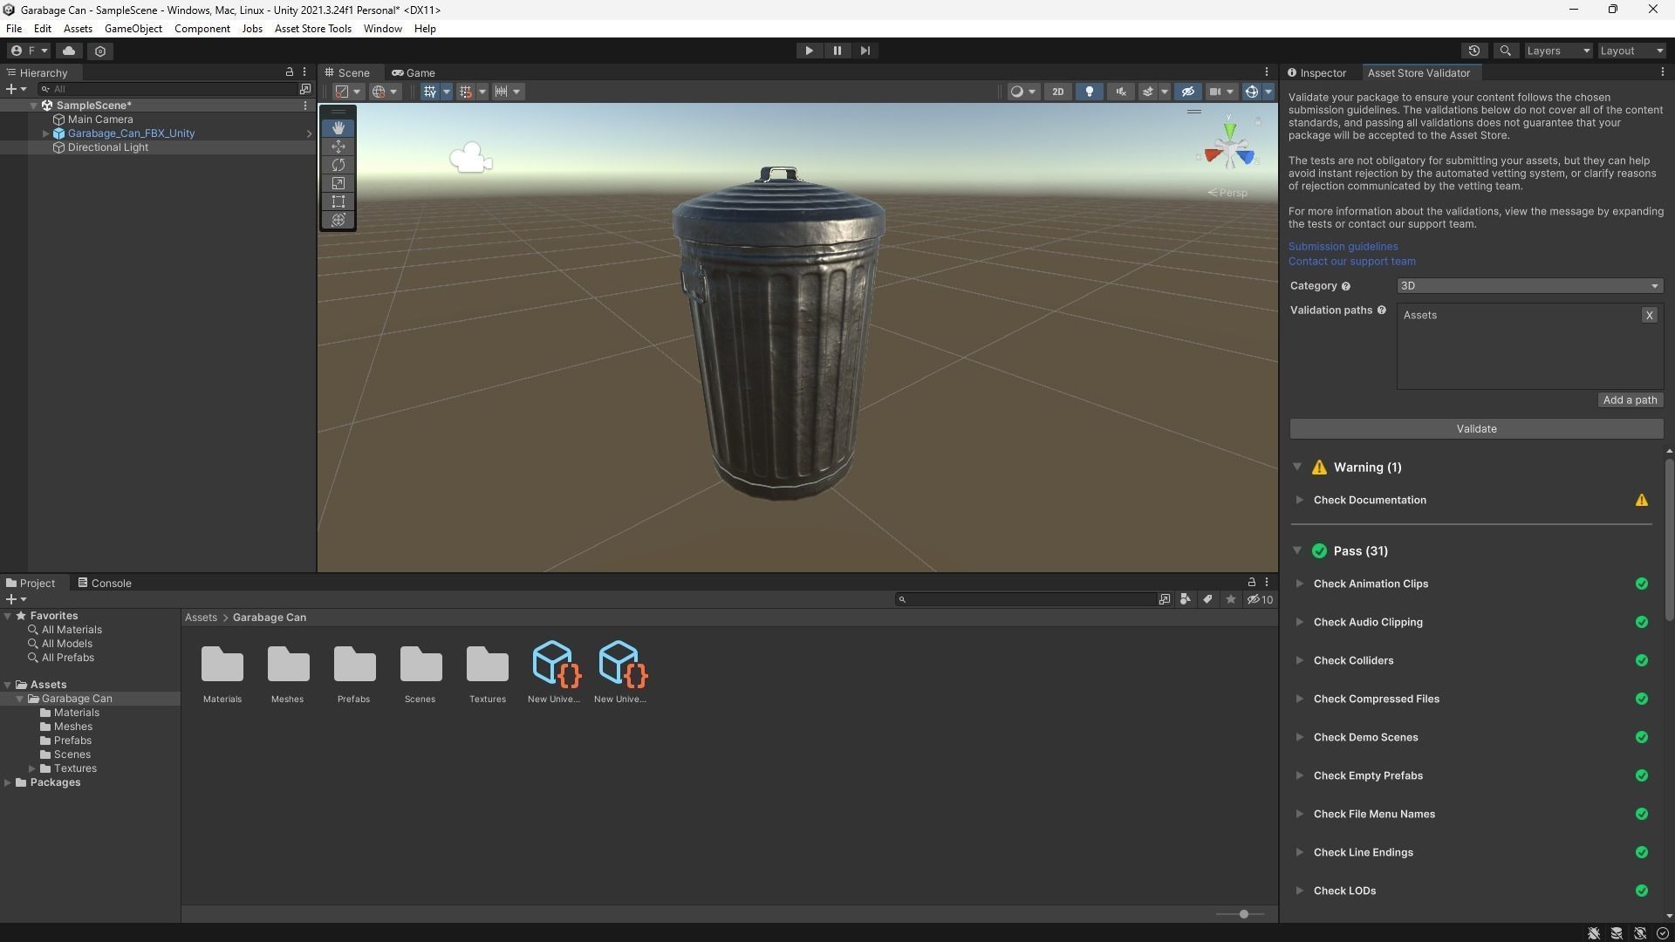This screenshot has width=1675, height=942.
Task: Click the Validate button
Action: click(x=1476, y=429)
